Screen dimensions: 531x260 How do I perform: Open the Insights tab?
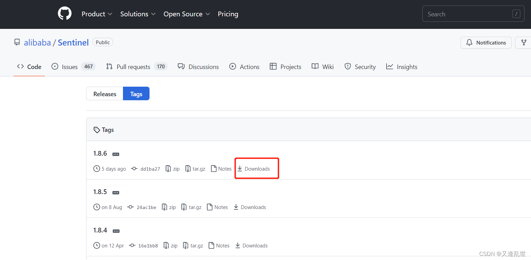pos(402,67)
